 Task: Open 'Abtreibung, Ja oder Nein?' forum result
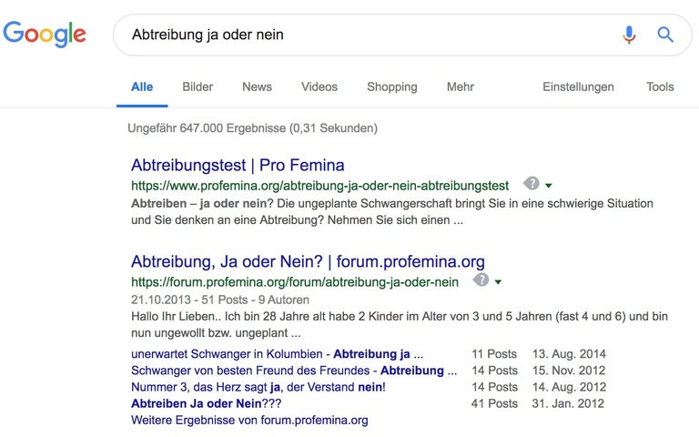pos(308,262)
